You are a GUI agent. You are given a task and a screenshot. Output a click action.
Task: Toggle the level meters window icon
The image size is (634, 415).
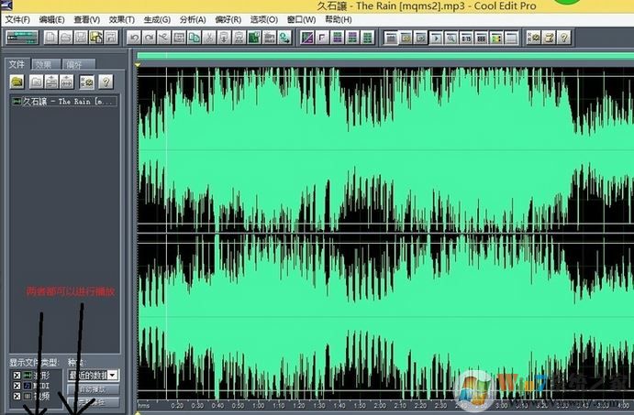pyautogui.click(x=495, y=38)
